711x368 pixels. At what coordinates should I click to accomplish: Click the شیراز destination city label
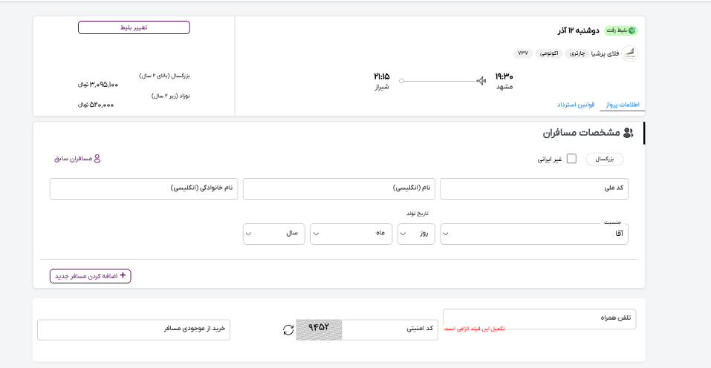tap(382, 87)
